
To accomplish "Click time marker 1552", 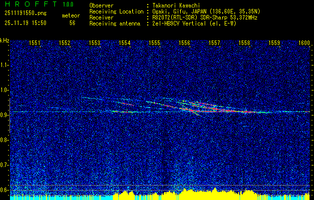I will pyautogui.click(x=65, y=42).
